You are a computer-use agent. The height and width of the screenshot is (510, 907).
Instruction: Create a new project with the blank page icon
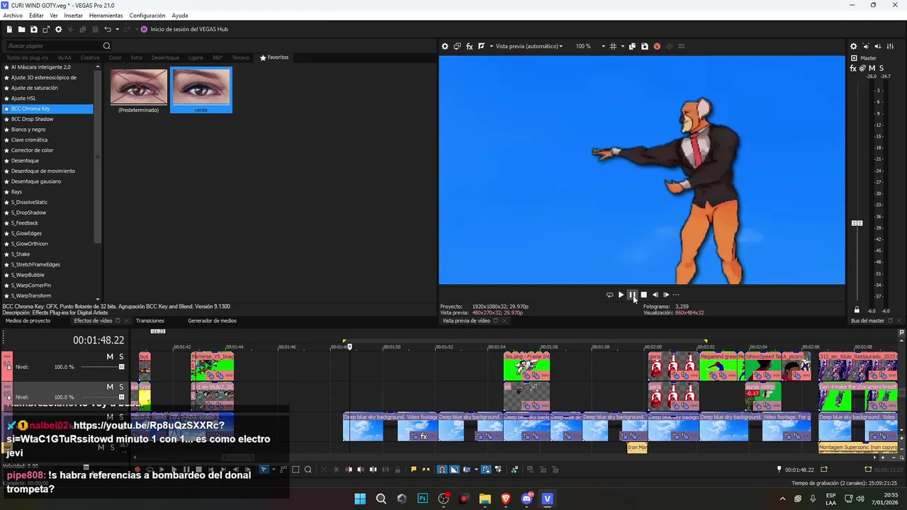click(9, 29)
